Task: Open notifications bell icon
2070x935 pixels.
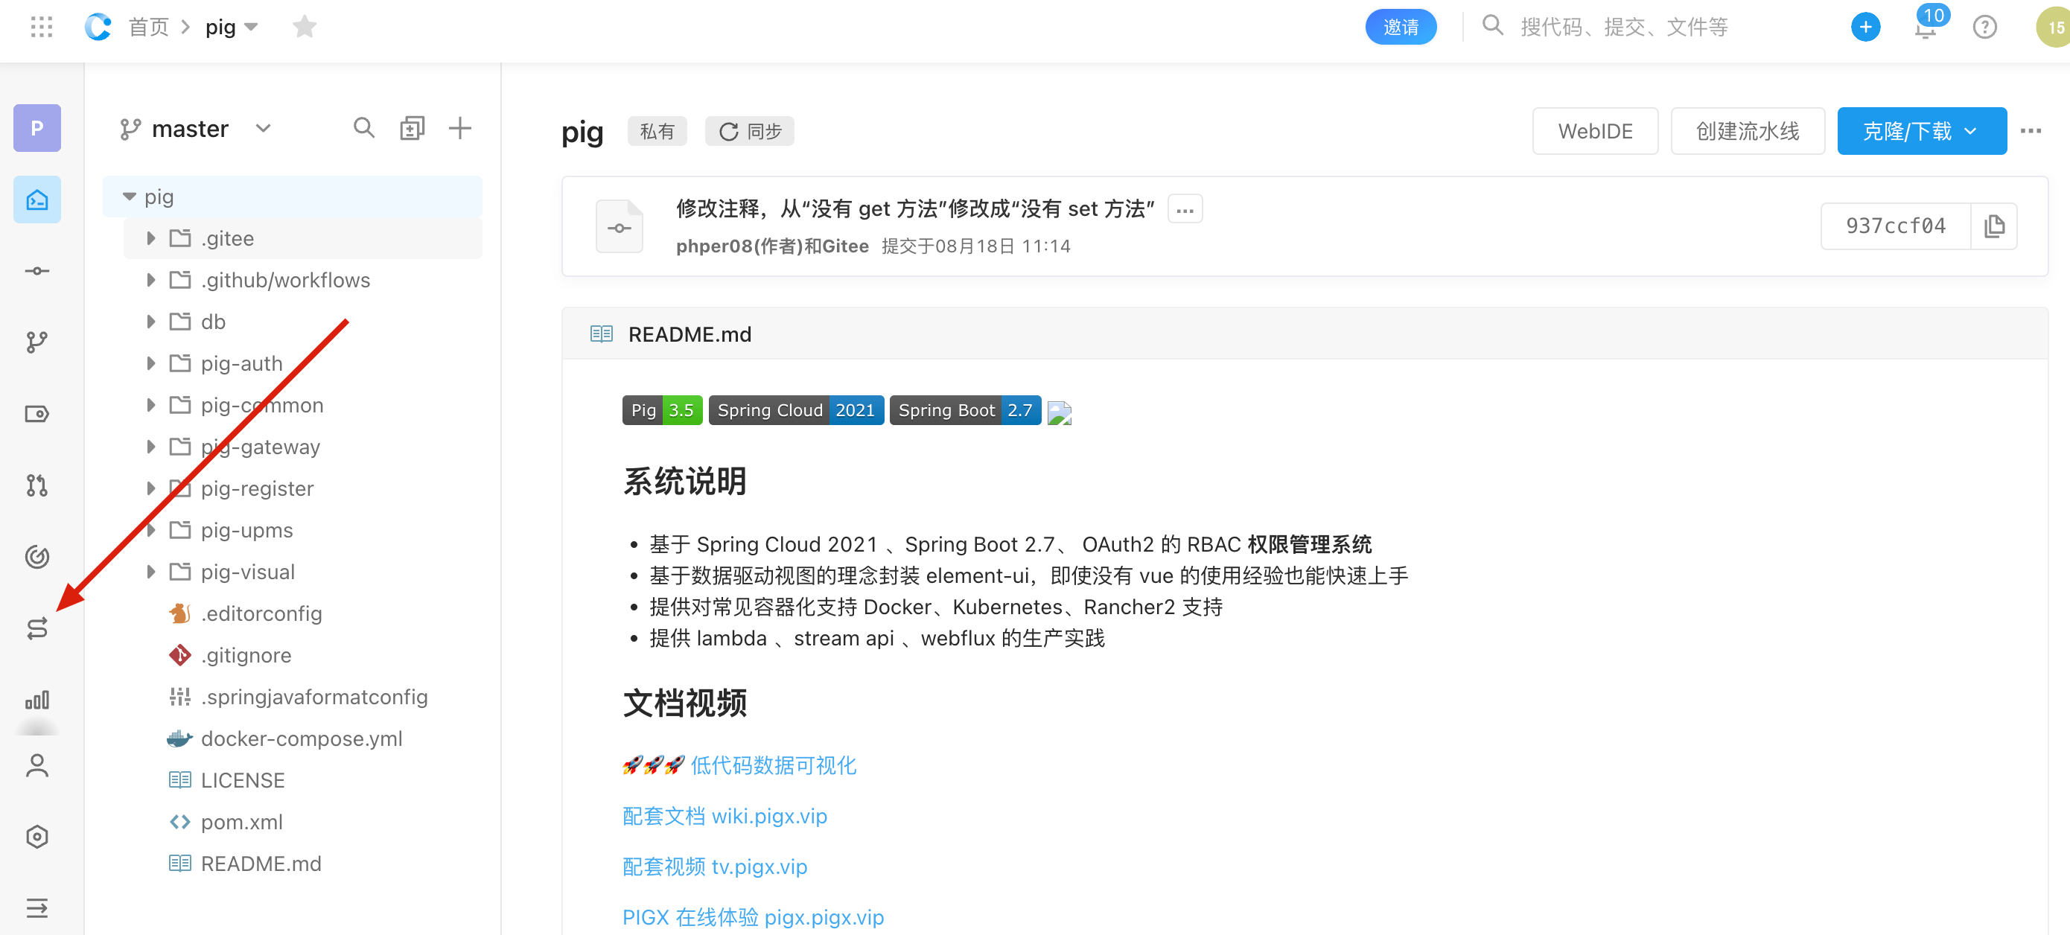Action: point(1926,28)
